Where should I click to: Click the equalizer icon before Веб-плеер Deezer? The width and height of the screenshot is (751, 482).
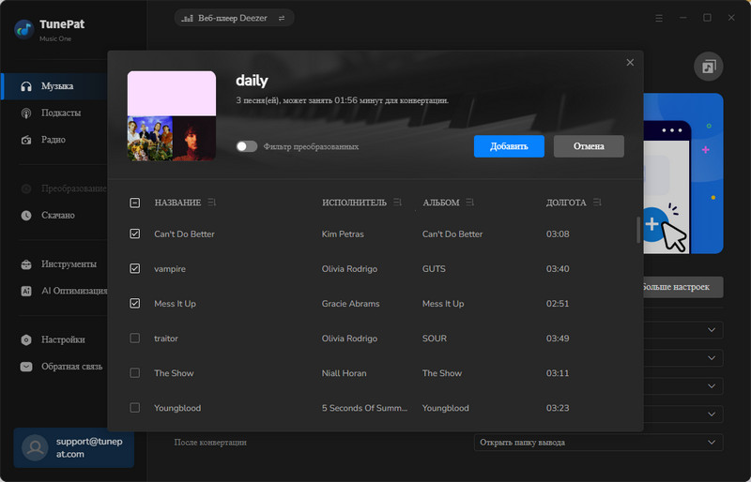(188, 18)
